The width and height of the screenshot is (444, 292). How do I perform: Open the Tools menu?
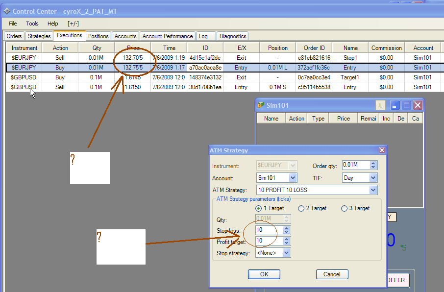[32, 24]
